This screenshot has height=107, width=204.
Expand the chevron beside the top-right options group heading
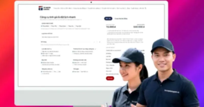[95, 49]
